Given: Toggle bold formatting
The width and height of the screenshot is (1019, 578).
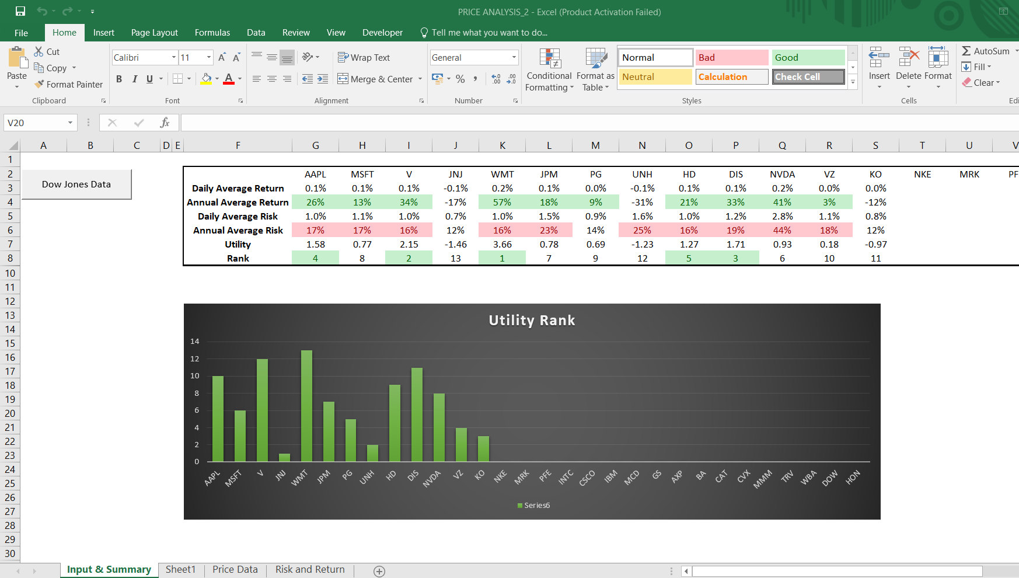Looking at the screenshot, I should click(119, 78).
